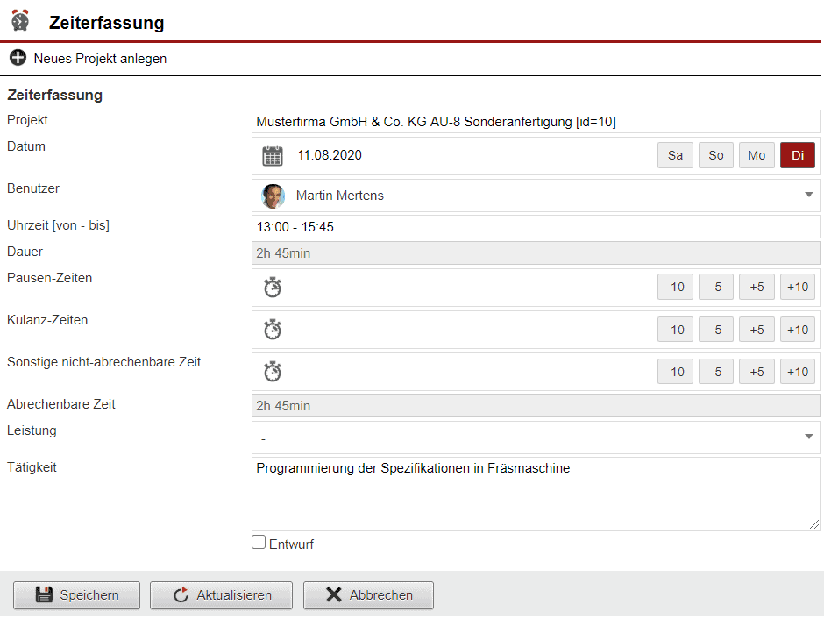
Task: Click the Aktualisieren button
Action: pos(222,594)
